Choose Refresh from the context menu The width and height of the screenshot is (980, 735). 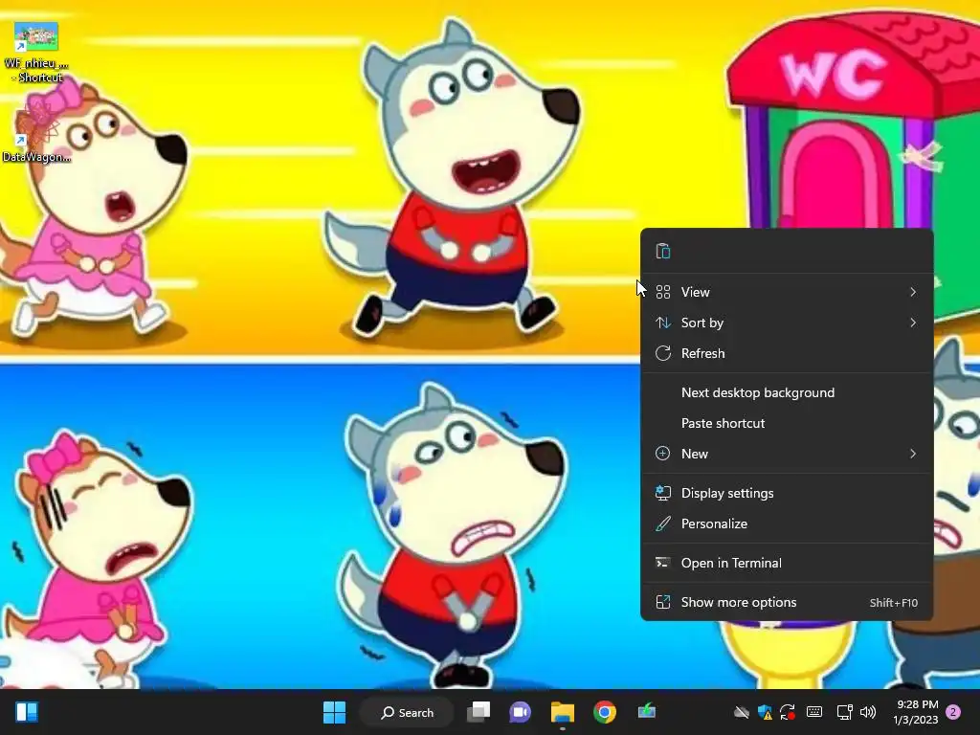(787, 353)
